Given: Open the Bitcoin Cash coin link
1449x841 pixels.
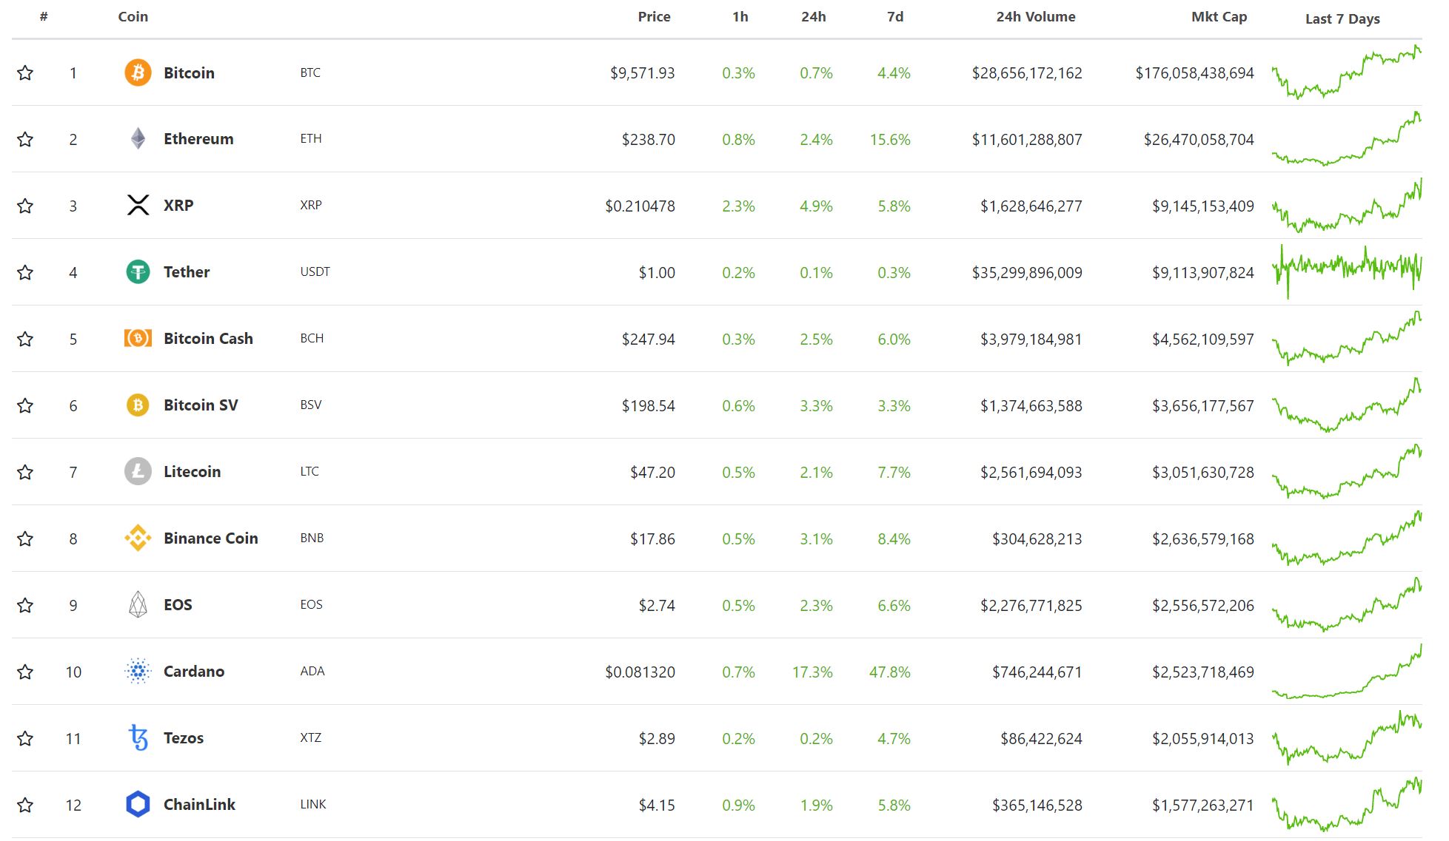Looking at the screenshot, I should click(x=208, y=339).
